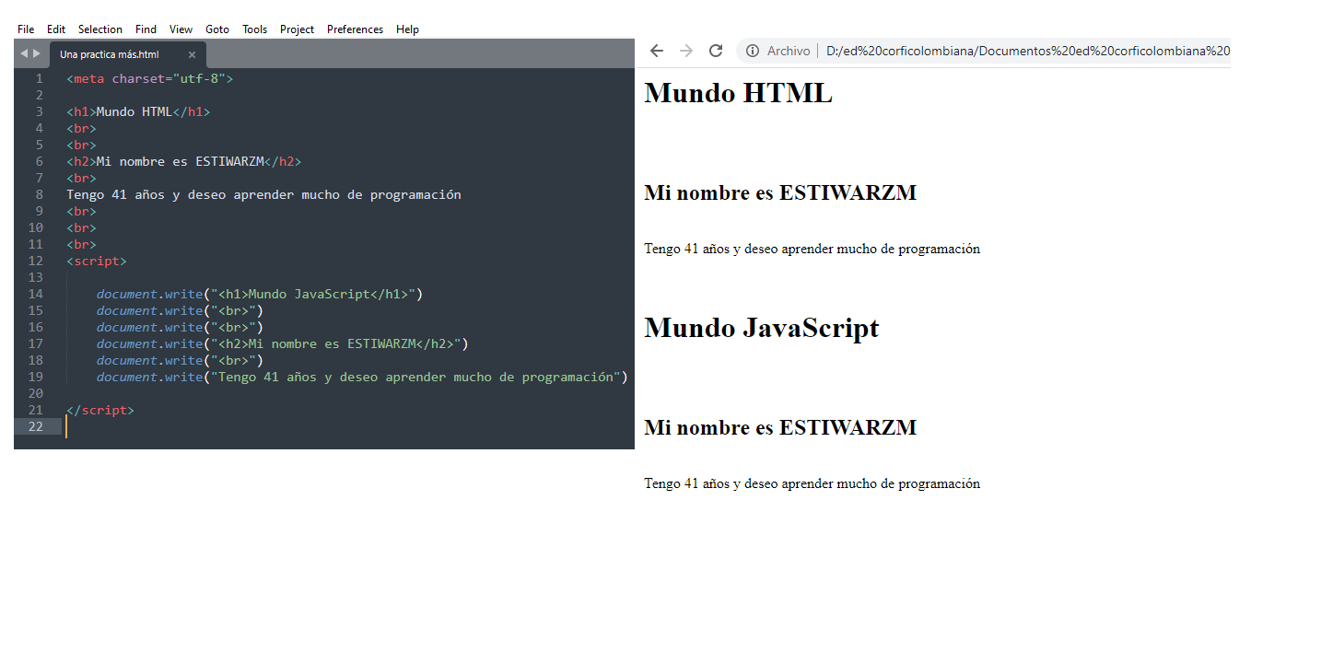Click the meta charset code line
The width and height of the screenshot is (1321, 663).
[x=150, y=78]
